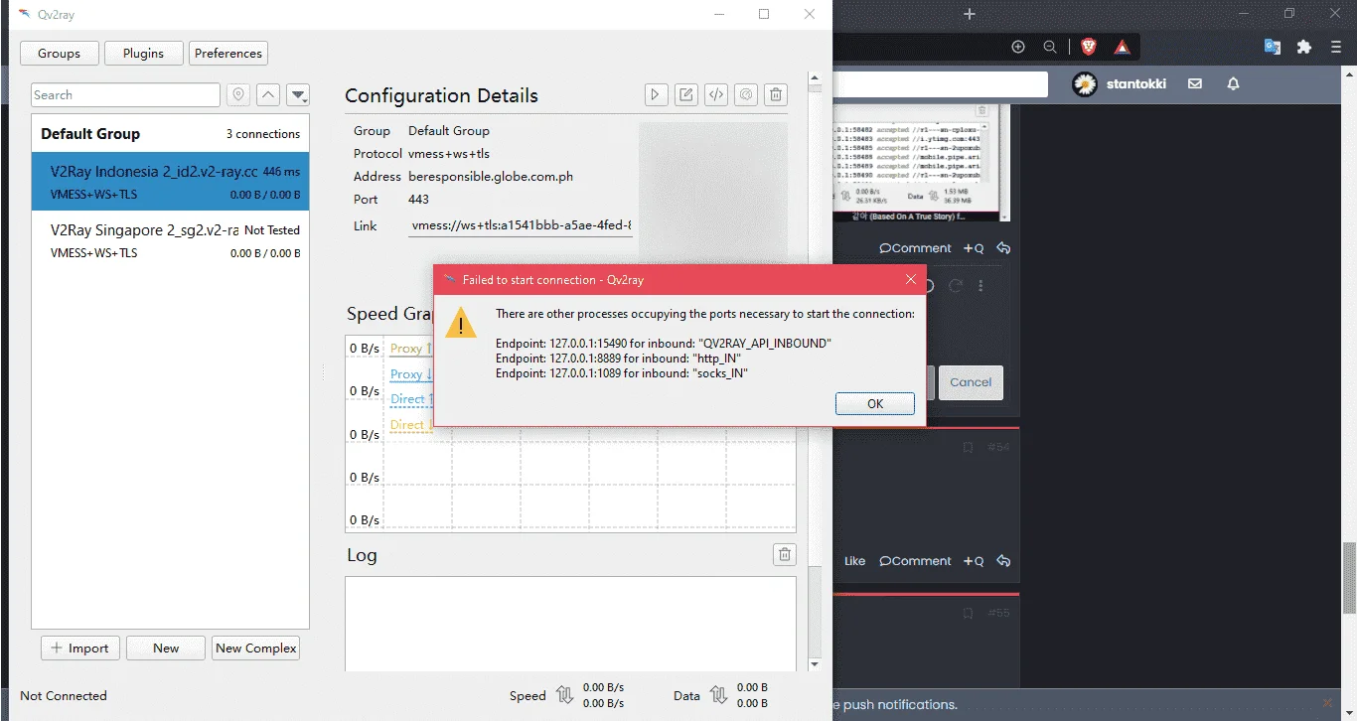1357x721 pixels.
Task: Open the browser hamburger menu
Action: point(1336,47)
